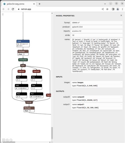Expand the output0 details
Viewport: 125px width, 143px height.
click(x=121, y=97)
